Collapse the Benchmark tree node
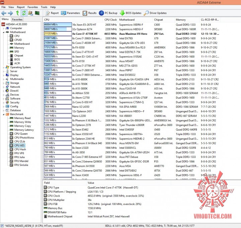This screenshot has height=228, width=241. [4, 114]
